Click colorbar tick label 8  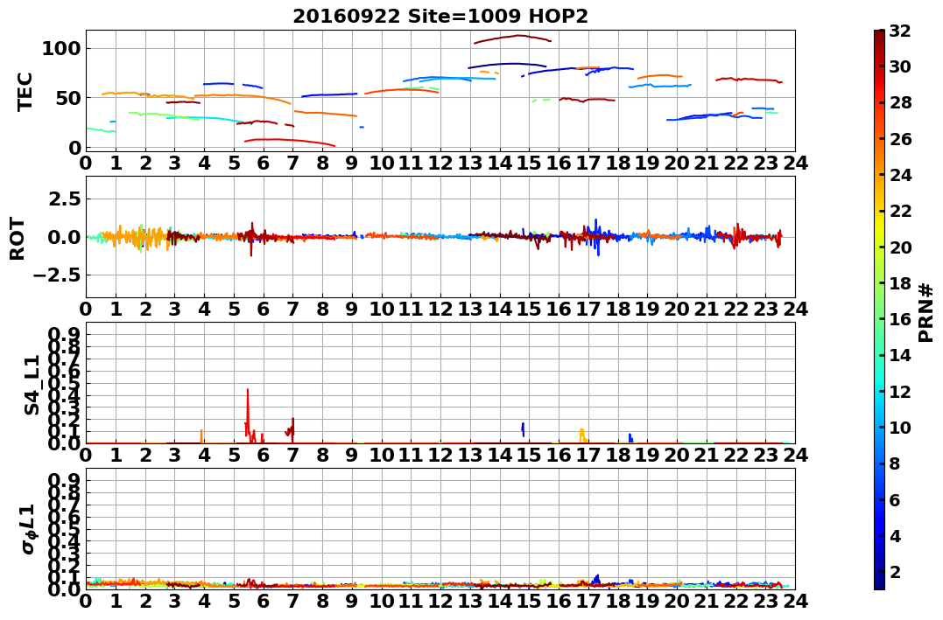tap(894, 463)
